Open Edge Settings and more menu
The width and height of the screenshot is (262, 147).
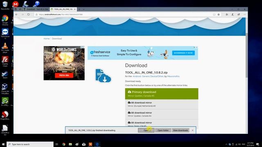tap(244, 15)
